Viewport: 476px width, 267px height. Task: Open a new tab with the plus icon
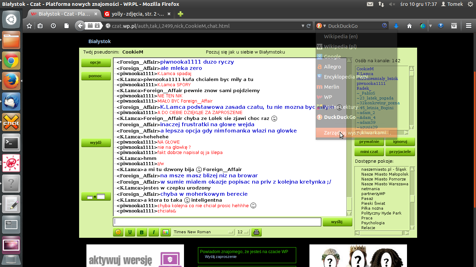tap(180, 14)
